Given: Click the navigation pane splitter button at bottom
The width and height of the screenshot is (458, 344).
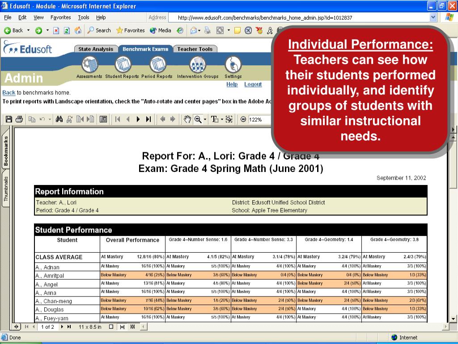Looking at the screenshot, I should (x=17, y=327).
